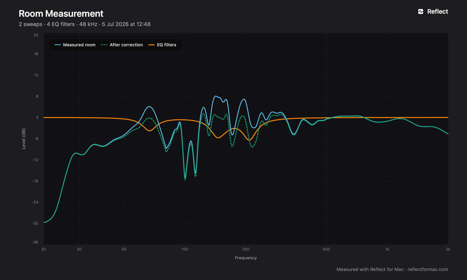Click the 20 Hz x-axis tick label
467x280 pixels.
(43, 249)
